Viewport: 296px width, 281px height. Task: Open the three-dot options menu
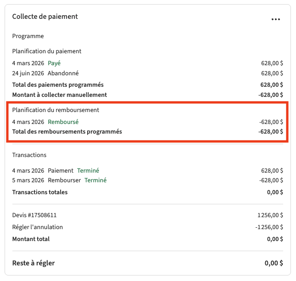[275, 19]
